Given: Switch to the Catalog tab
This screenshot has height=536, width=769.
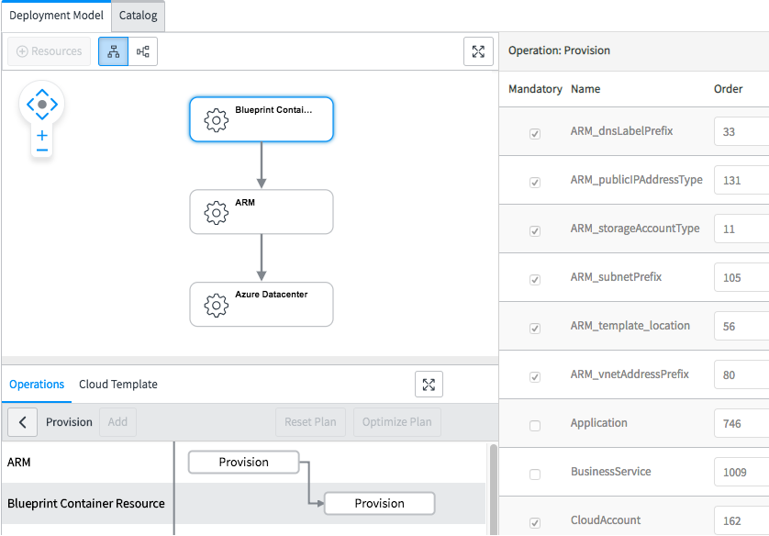Looking at the screenshot, I should [x=138, y=16].
